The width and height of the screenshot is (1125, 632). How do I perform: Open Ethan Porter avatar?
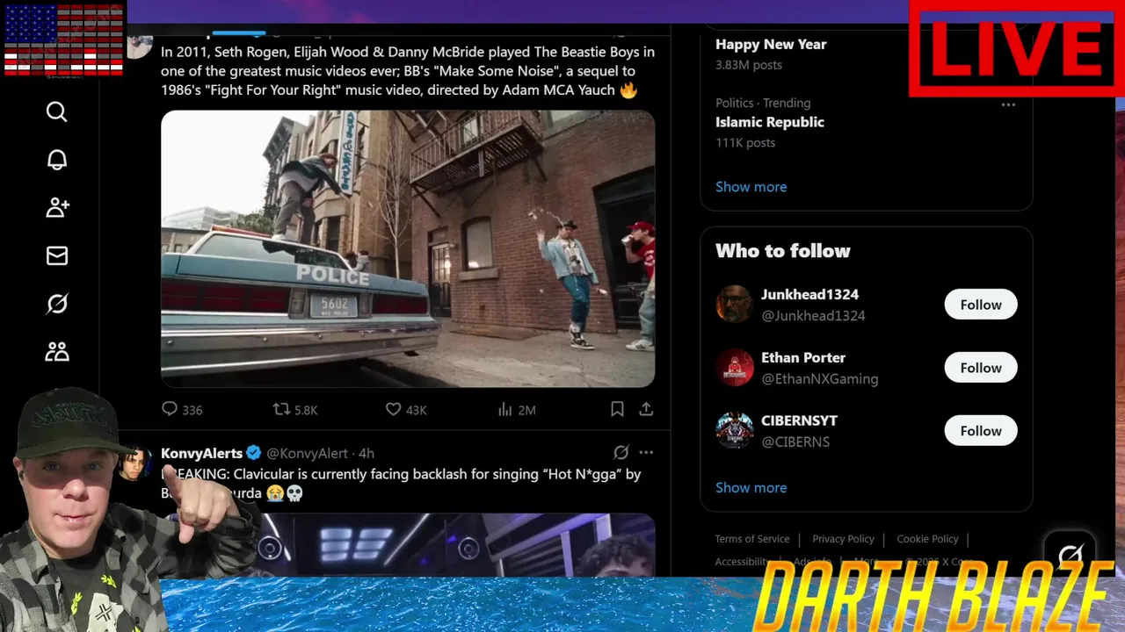(734, 368)
